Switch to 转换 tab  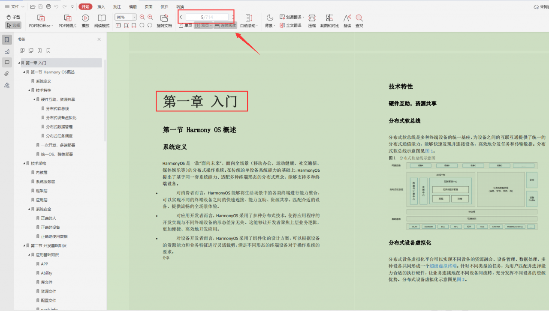coord(180,6)
